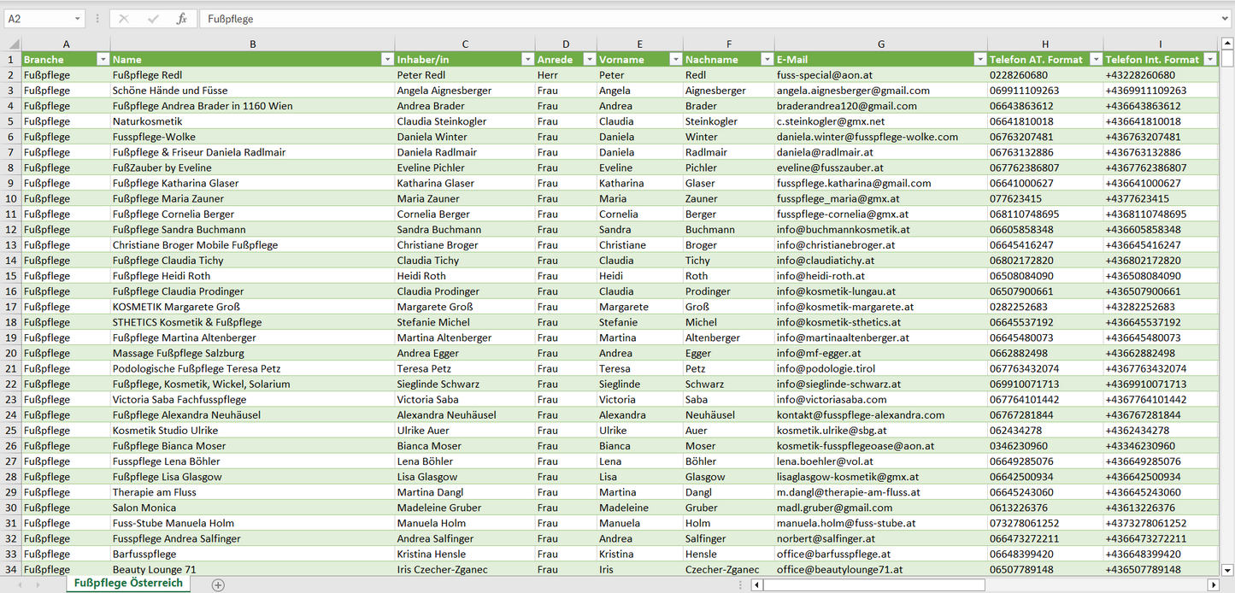Click the Enter checkmark icon in formula bar

coord(153,19)
